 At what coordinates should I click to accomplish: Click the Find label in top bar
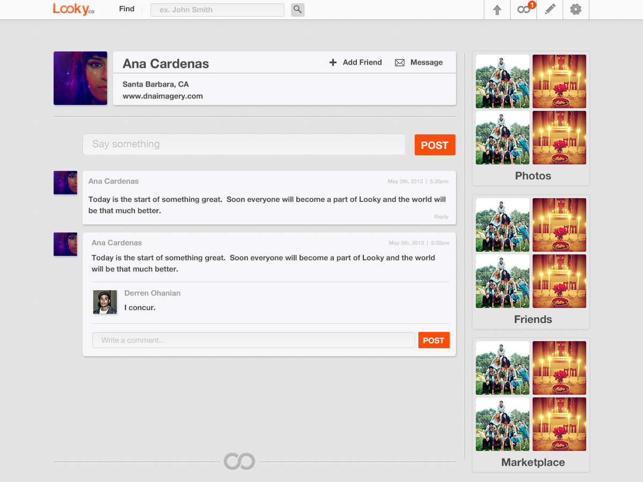[127, 9]
